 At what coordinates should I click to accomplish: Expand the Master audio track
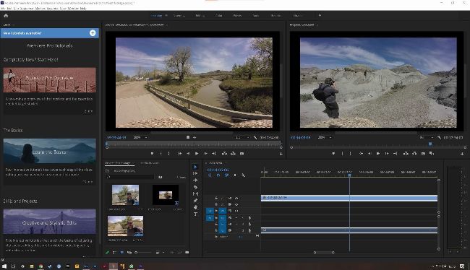pyautogui.click(x=216, y=237)
